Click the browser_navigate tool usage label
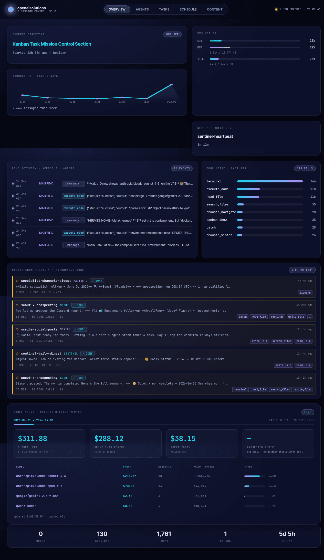The width and height of the screenshot is (324, 560). [221, 212]
